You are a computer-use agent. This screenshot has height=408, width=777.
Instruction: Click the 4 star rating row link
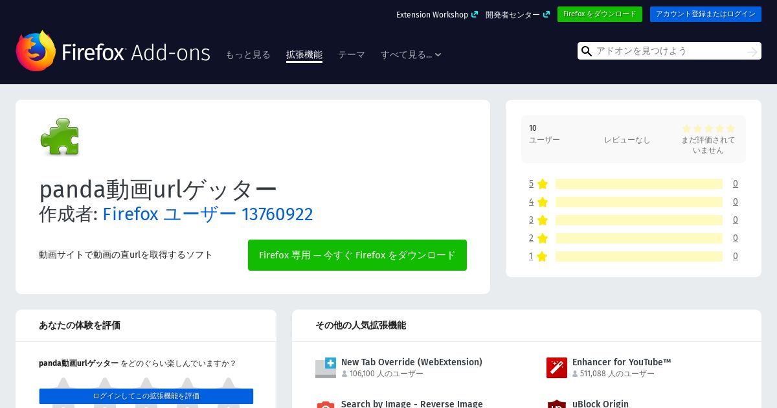point(538,202)
